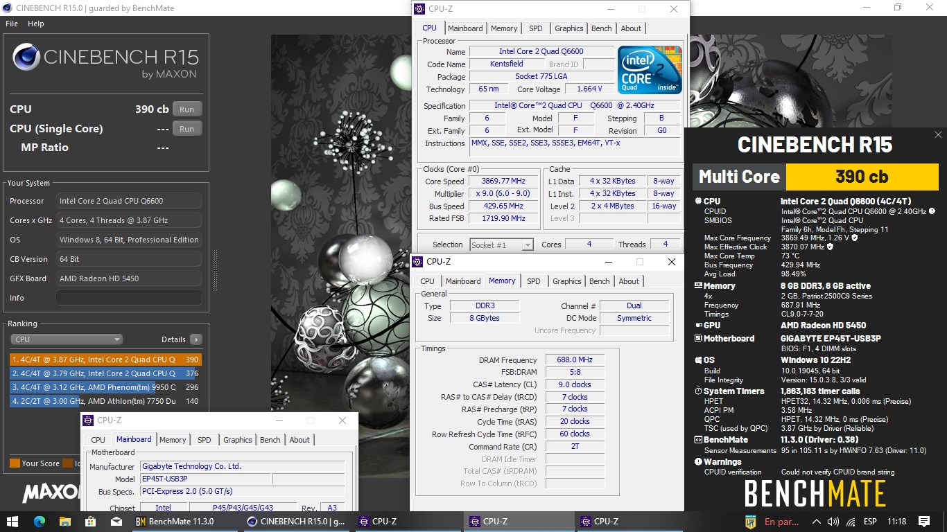Switch to CPU tab in Mainboard CPU-Z window
Screen dimensions: 947x532
(x=98, y=440)
